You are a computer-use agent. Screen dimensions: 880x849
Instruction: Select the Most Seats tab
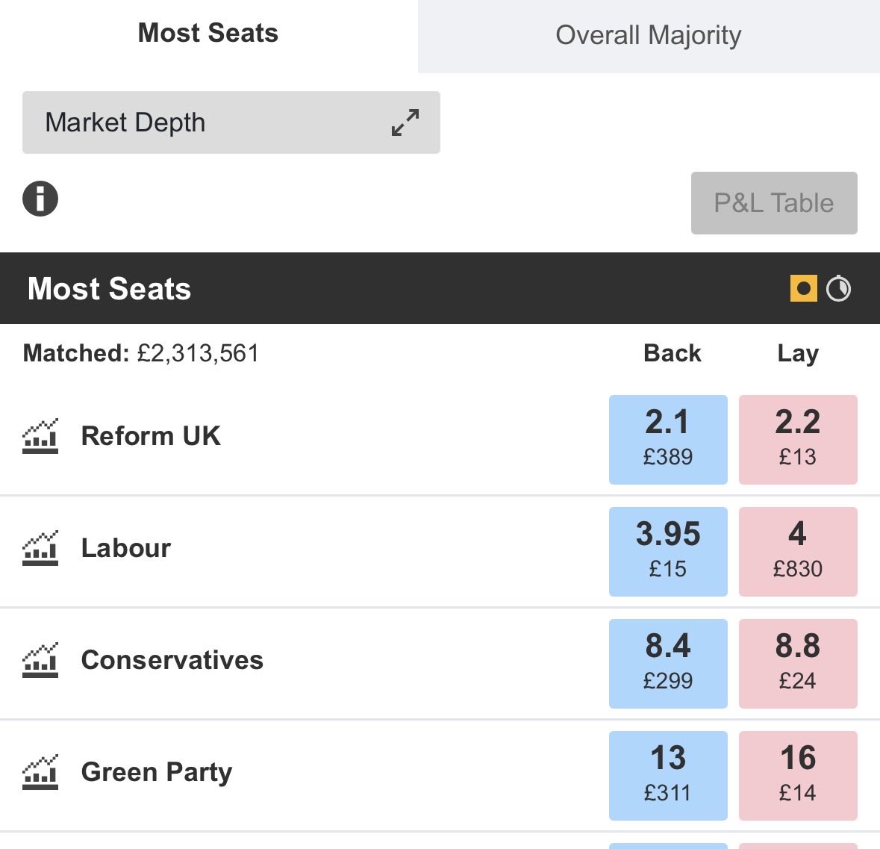(208, 34)
